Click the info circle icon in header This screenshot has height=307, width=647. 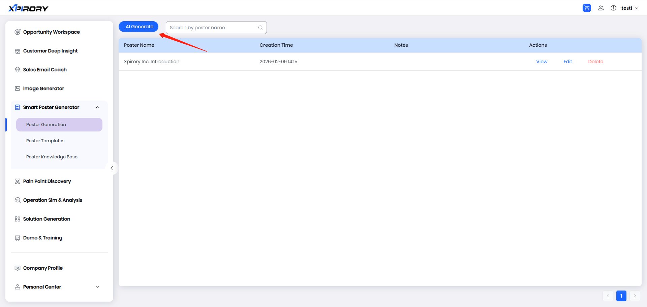click(x=613, y=8)
